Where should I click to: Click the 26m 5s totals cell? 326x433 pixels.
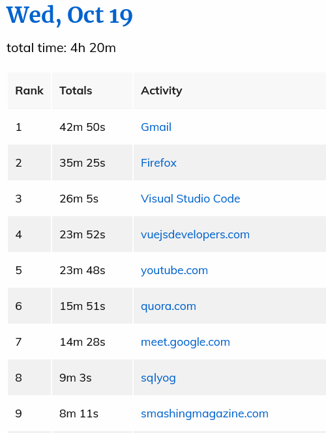(x=92, y=199)
